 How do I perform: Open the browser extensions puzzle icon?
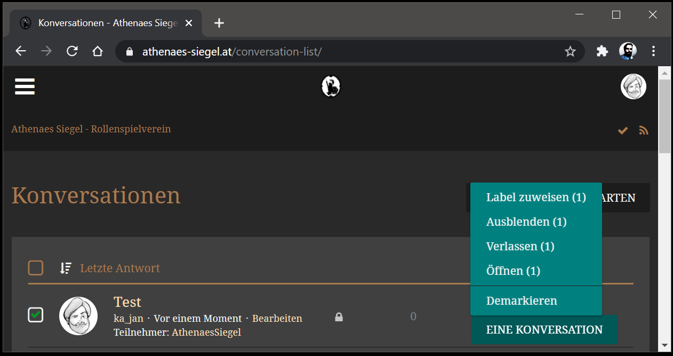[x=602, y=52]
